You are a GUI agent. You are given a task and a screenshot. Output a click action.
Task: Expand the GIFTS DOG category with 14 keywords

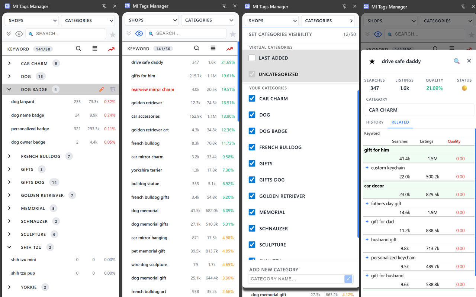click(9, 182)
